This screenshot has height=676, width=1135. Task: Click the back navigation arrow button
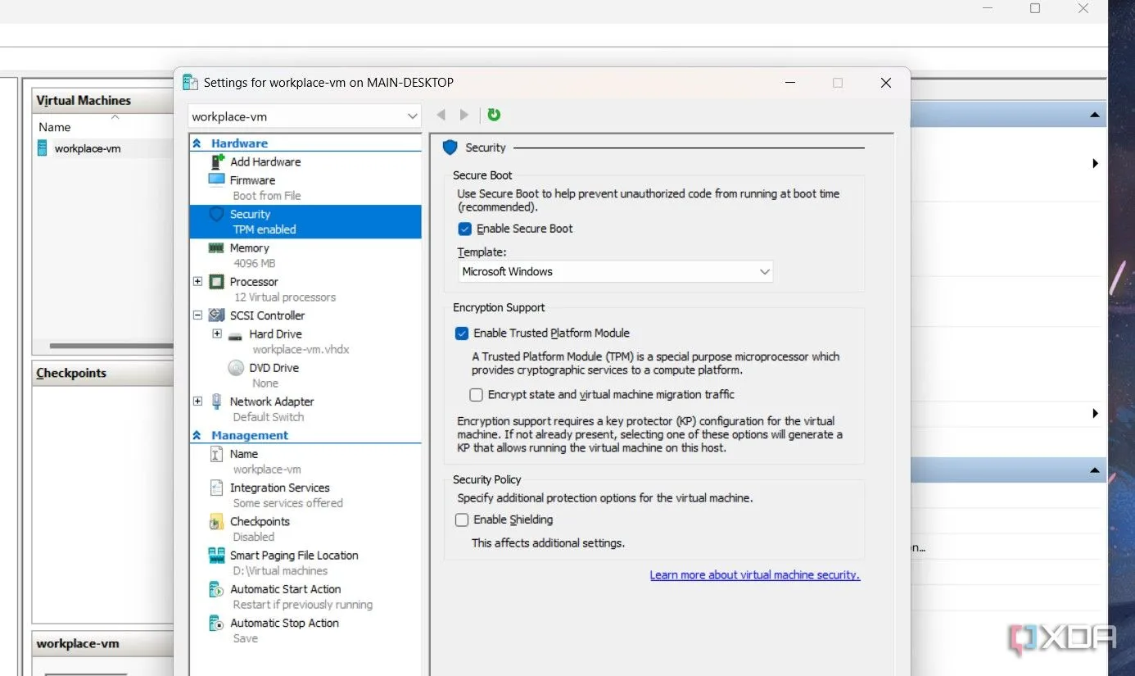[441, 115]
